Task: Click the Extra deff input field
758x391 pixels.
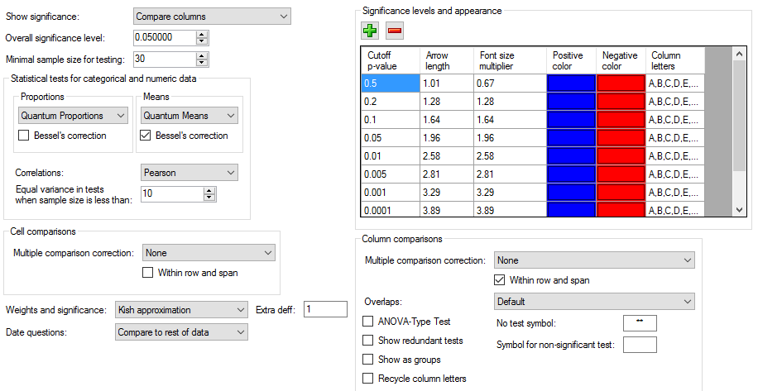Action: pos(325,309)
